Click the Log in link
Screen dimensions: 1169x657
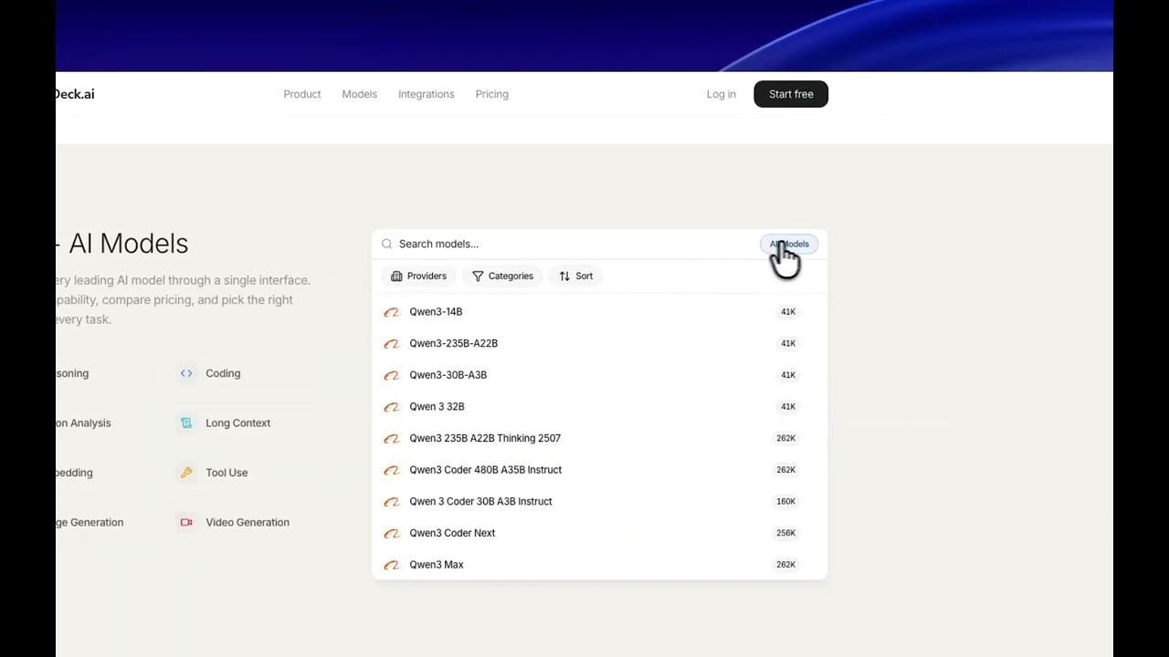(x=721, y=94)
